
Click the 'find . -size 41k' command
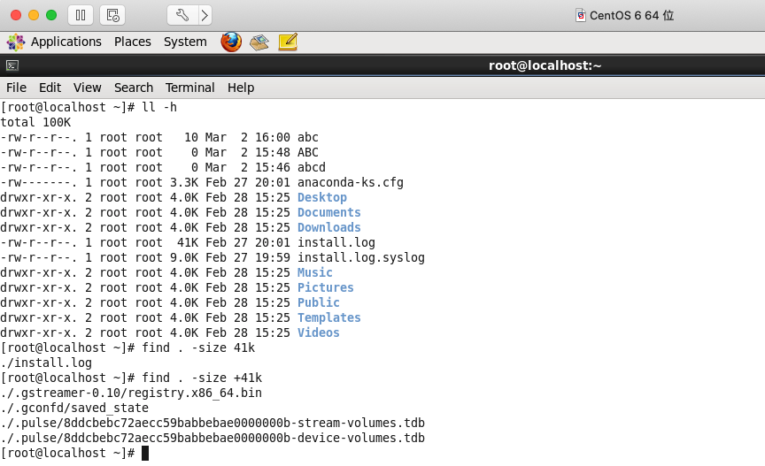pos(198,348)
